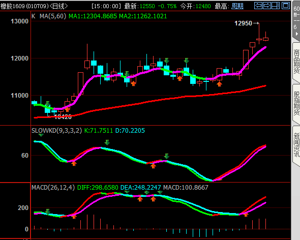The width and height of the screenshot is (300, 240).
Task: Click the 12950 high price annotation
Action: click(x=243, y=23)
